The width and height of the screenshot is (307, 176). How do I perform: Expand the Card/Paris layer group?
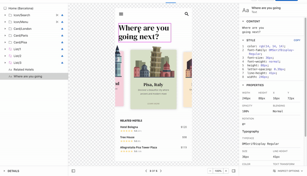[5, 36]
